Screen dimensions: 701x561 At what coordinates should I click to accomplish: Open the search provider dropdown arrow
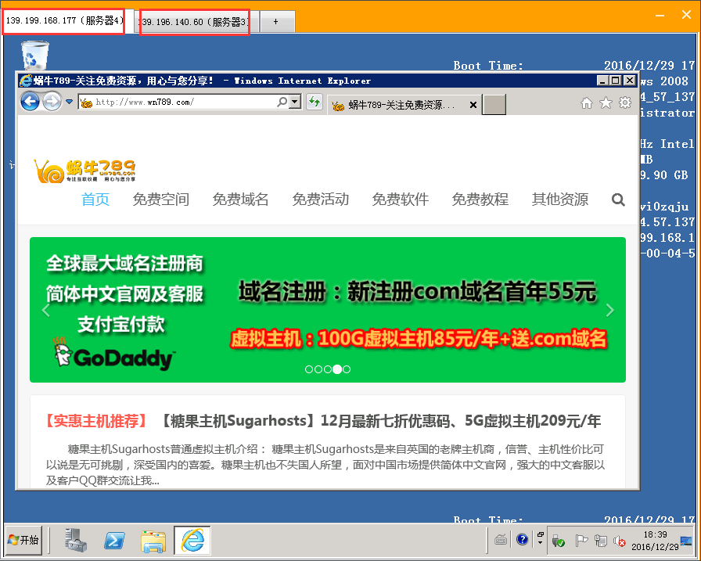294,102
